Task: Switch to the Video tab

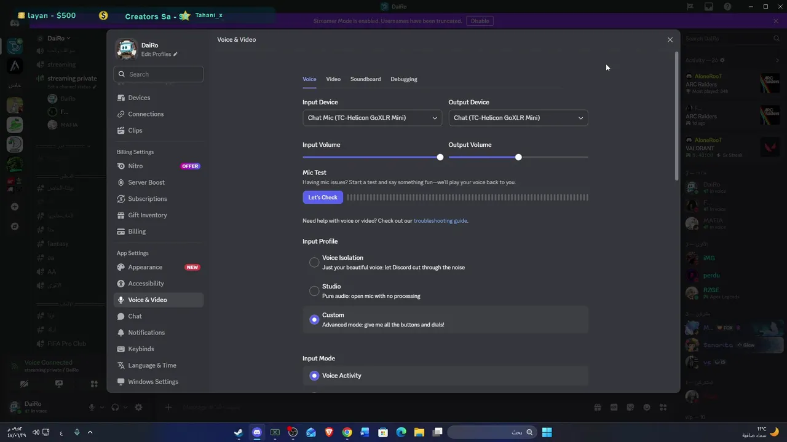Action: click(x=333, y=79)
